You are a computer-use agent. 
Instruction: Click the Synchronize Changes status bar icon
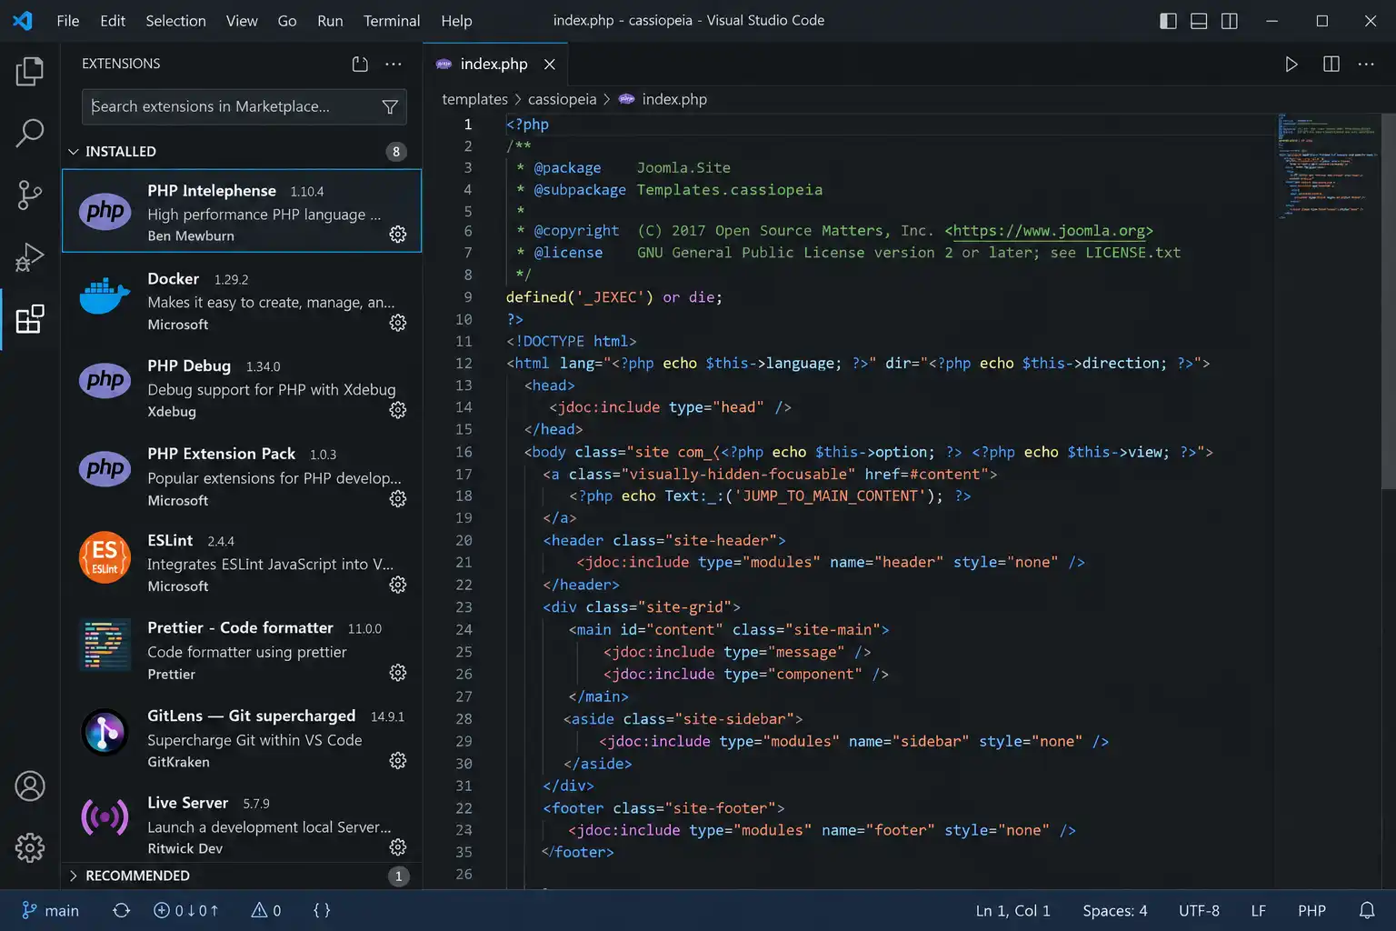click(121, 910)
